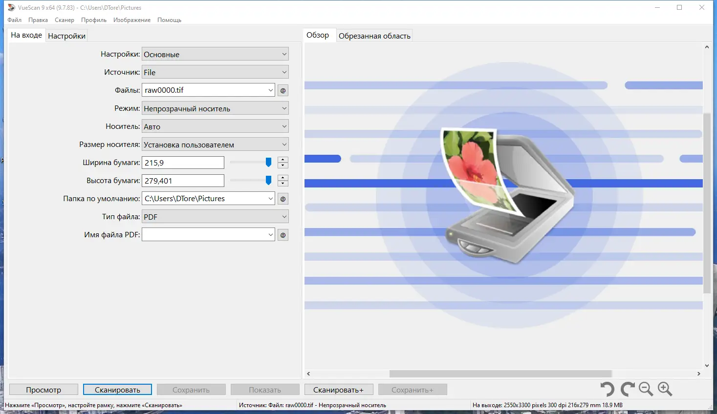Click the preview scroll down arrow

707,365
